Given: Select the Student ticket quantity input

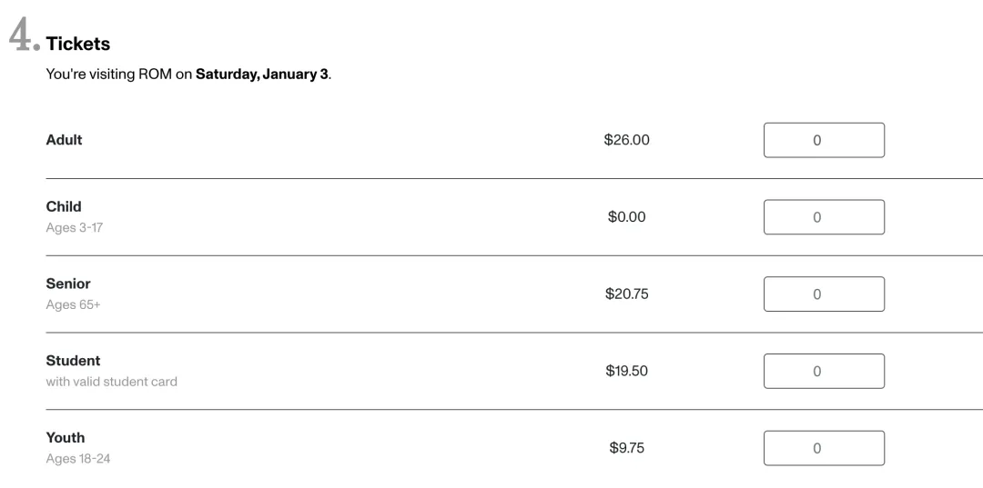Looking at the screenshot, I should tap(824, 371).
